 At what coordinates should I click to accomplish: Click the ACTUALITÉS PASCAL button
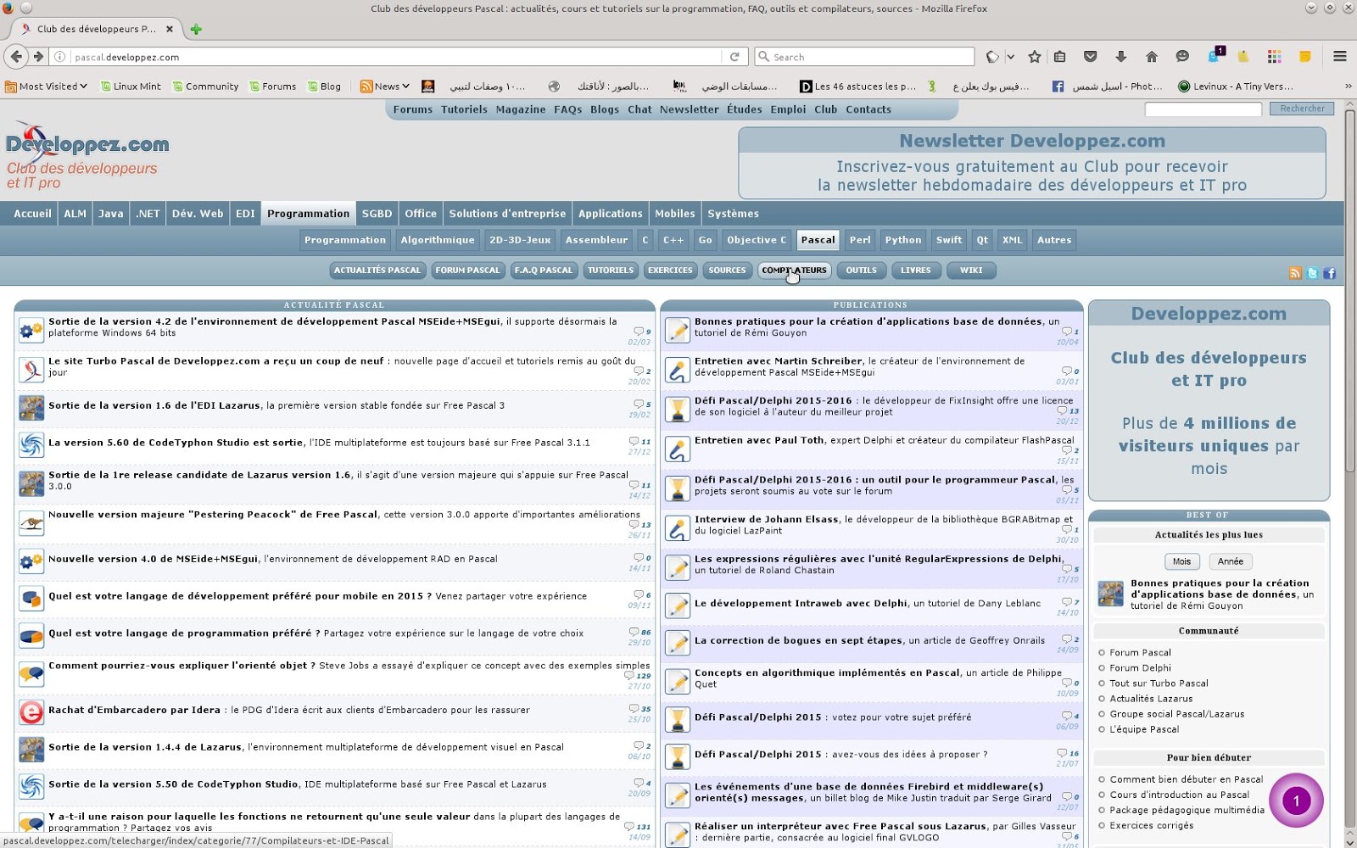point(377,271)
